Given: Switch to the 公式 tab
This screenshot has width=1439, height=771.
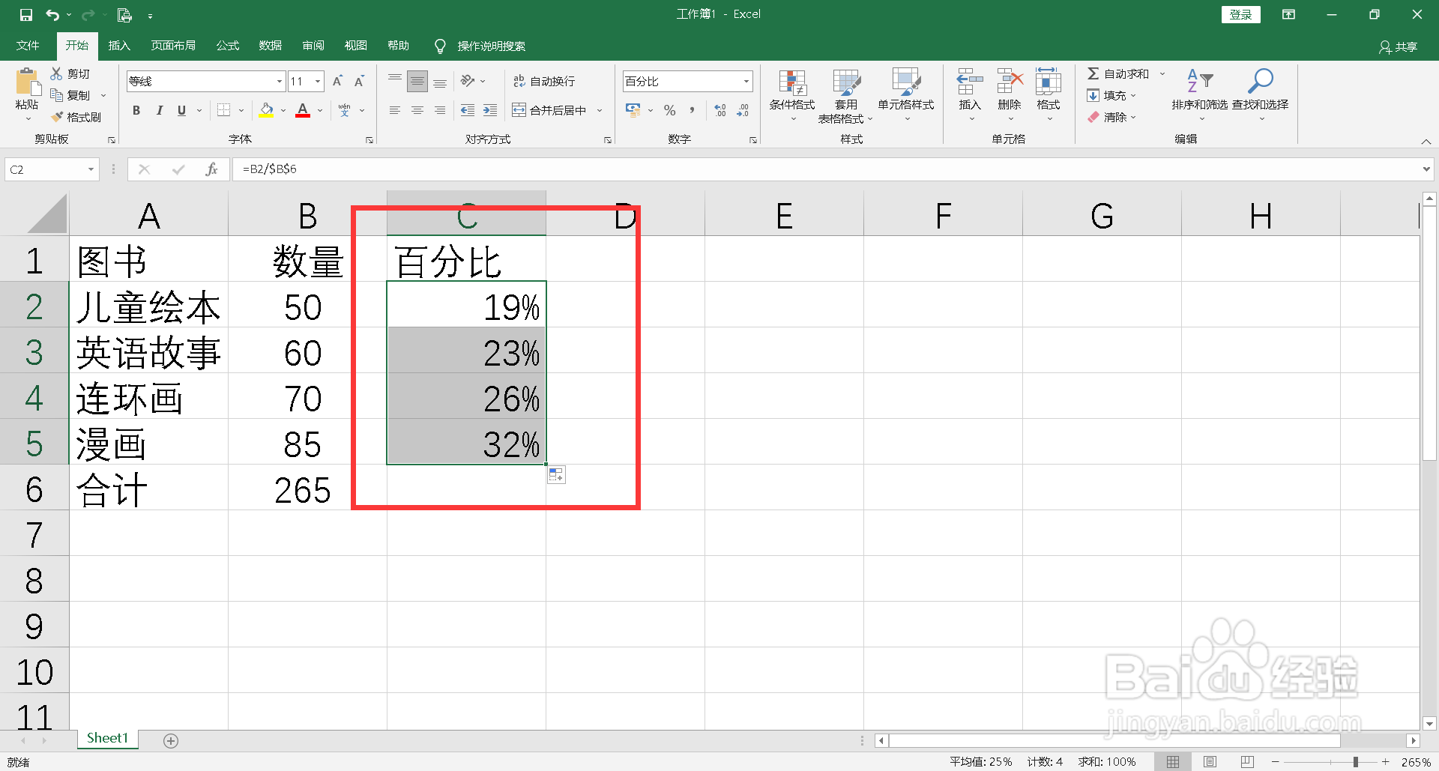Looking at the screenshot, I should click(227, 46).
